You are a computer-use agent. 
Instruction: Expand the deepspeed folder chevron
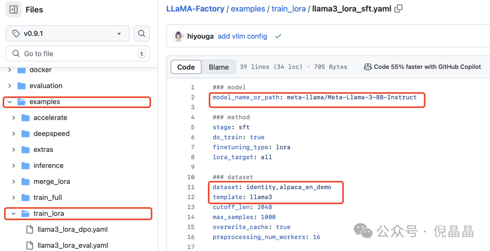click(x=14, y=133)
